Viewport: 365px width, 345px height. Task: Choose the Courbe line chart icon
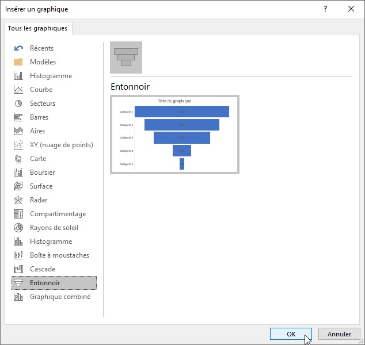click(18, 90)
